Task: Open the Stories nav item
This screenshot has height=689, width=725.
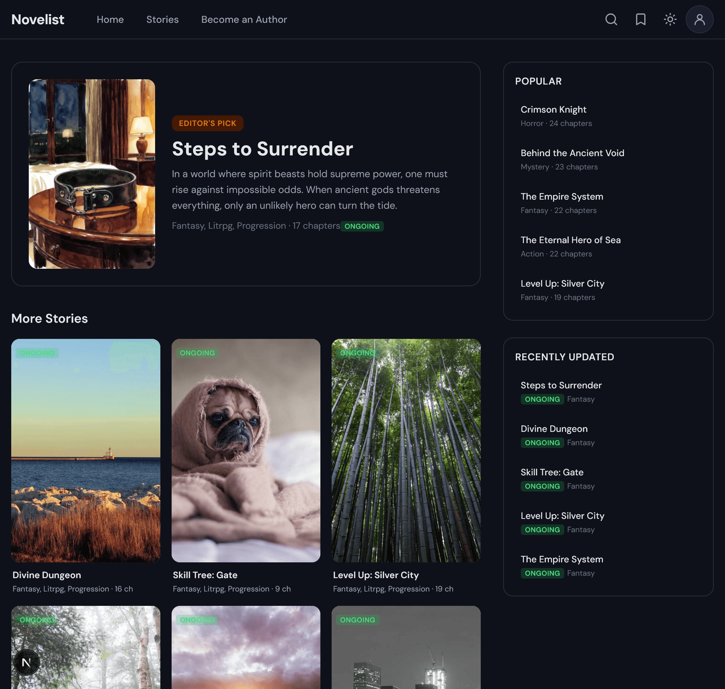Action: [162, 19]
